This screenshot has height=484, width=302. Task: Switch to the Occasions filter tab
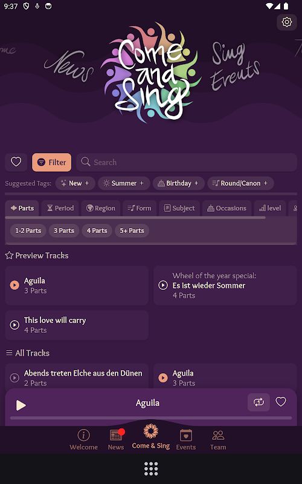226,208
